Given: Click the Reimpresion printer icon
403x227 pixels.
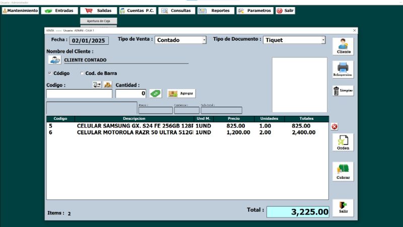Looking at the screenshot, I should coord(343,69).
